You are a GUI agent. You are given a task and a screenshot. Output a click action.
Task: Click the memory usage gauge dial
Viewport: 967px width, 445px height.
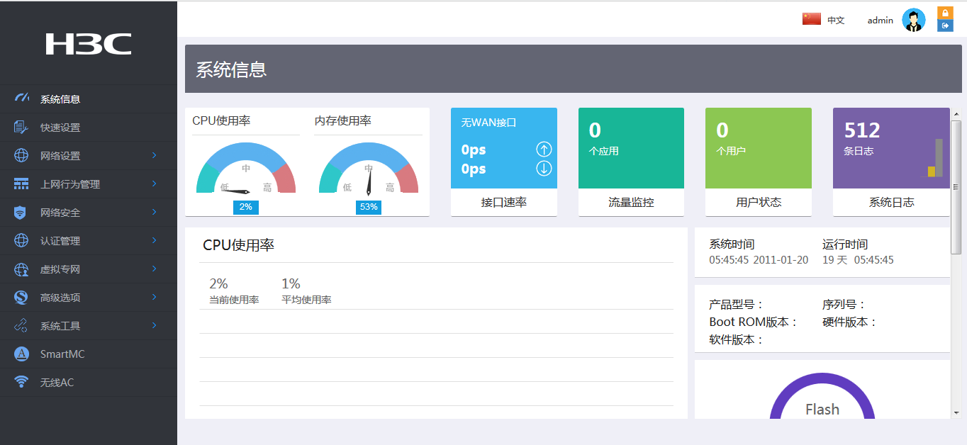pos(369,169)
